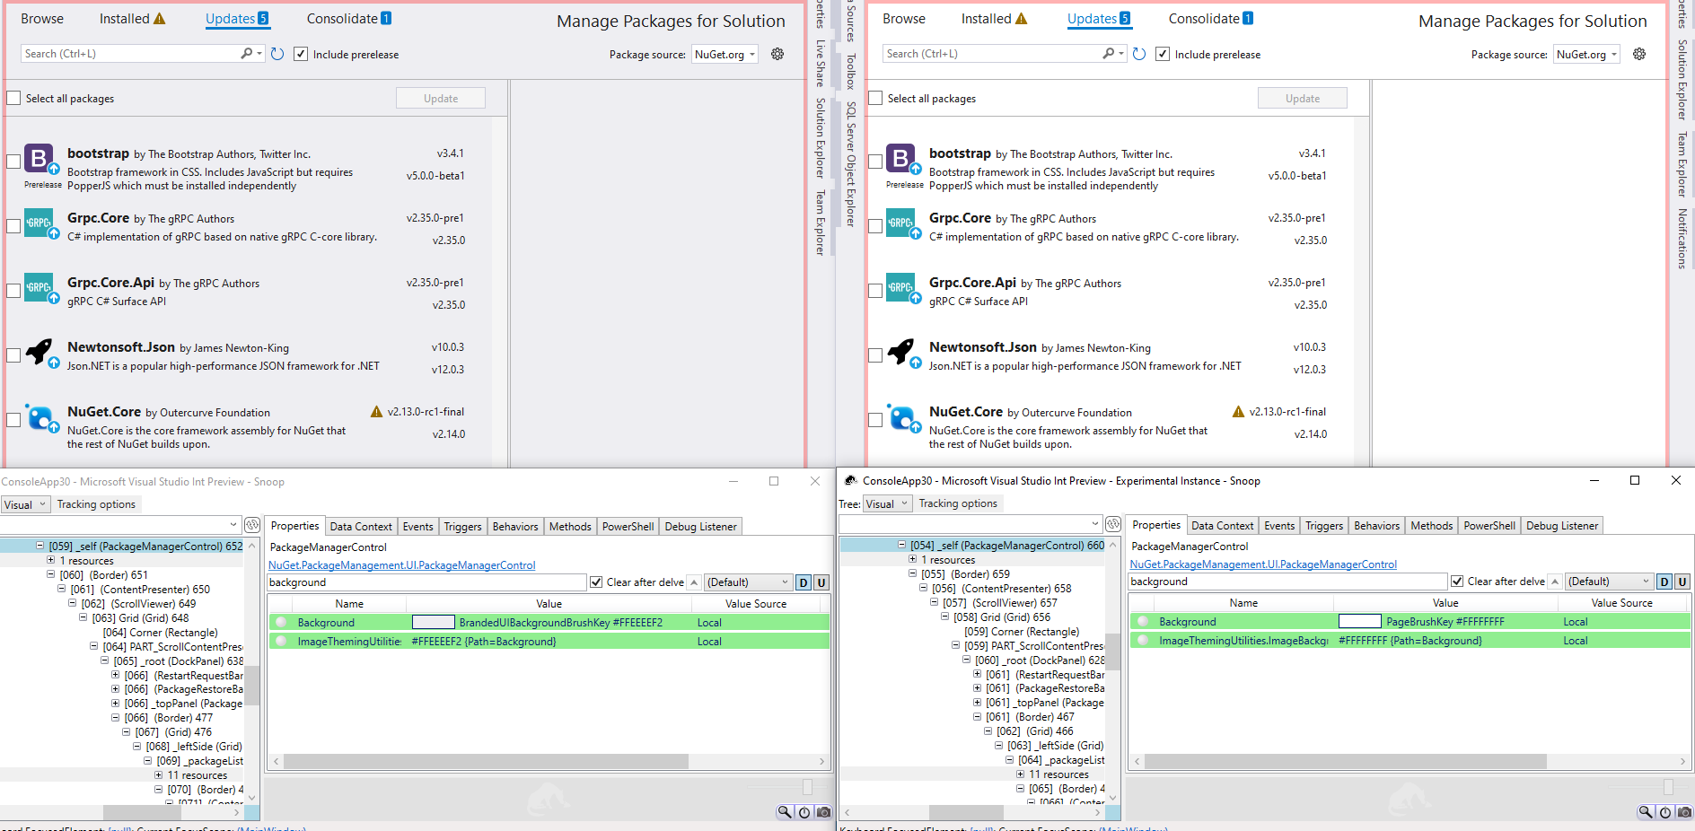Click search magnifier icon in right package manager
1695x831 pixels.
pyautogui.click(x=1109, y=54)
